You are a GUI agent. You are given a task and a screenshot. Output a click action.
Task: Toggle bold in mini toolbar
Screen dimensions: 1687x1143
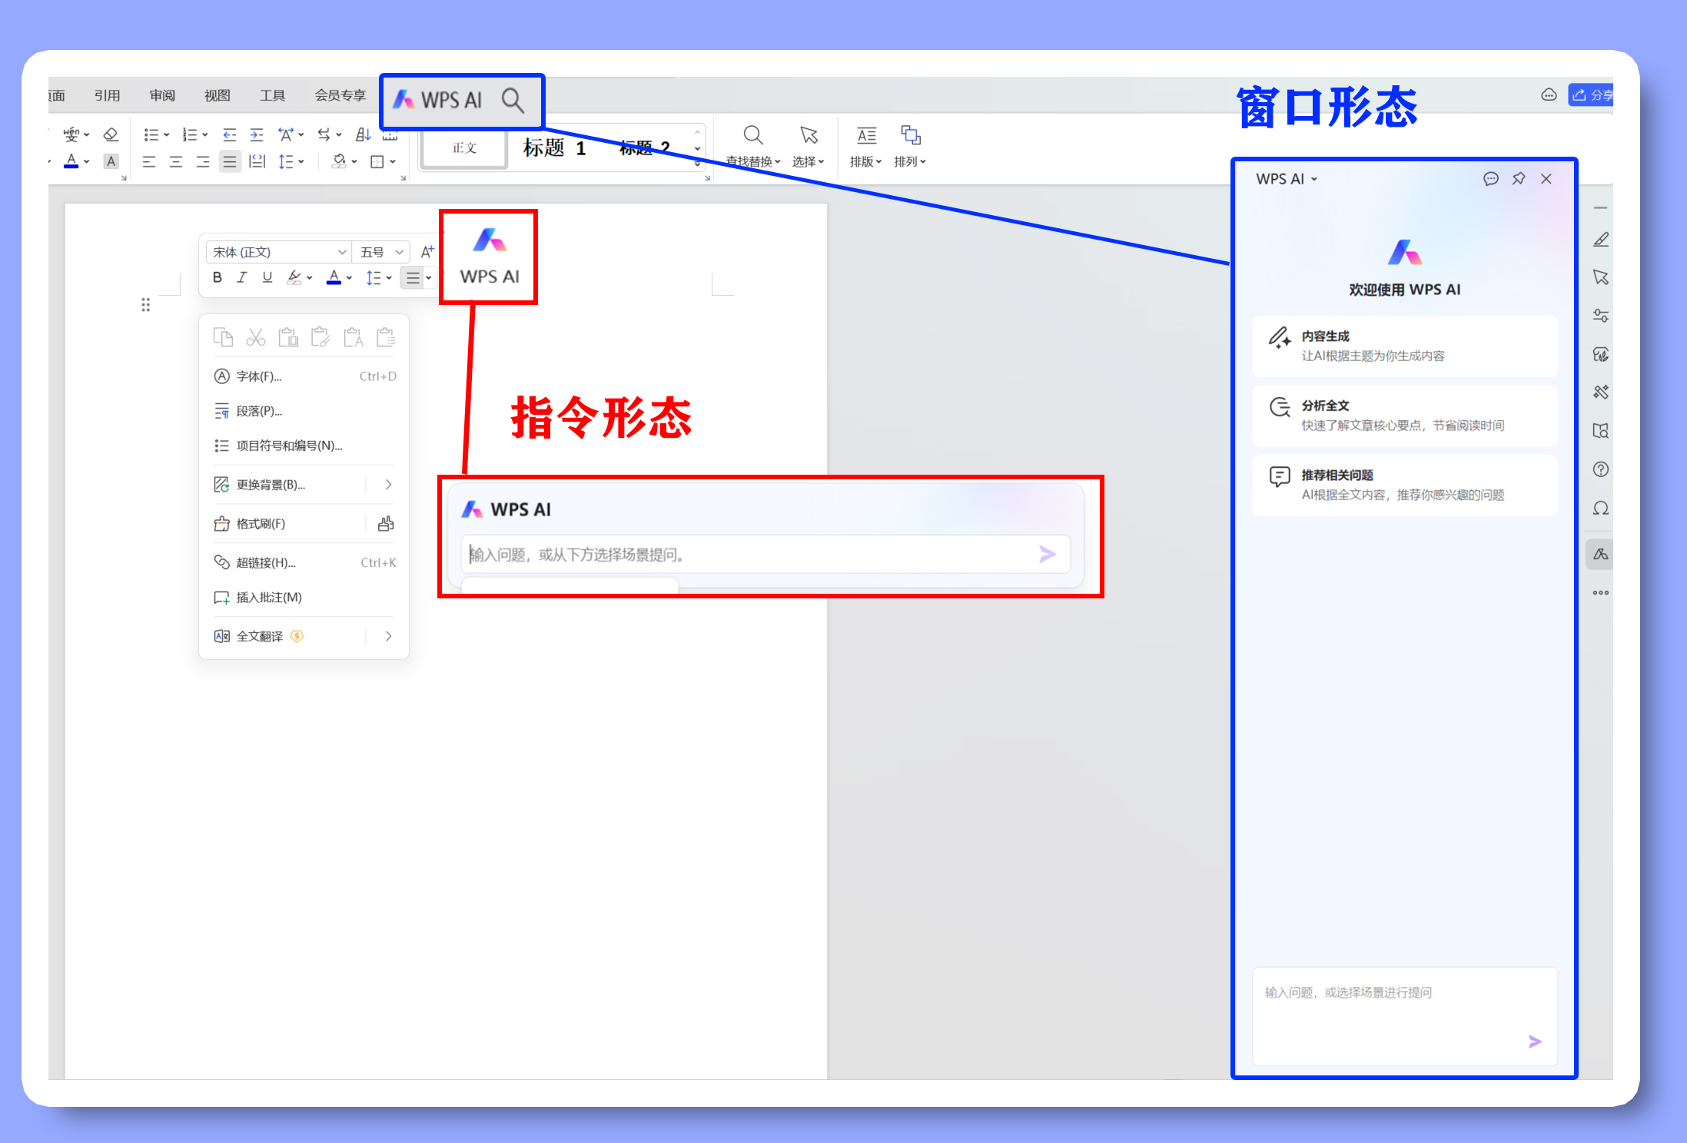(218, 277)
